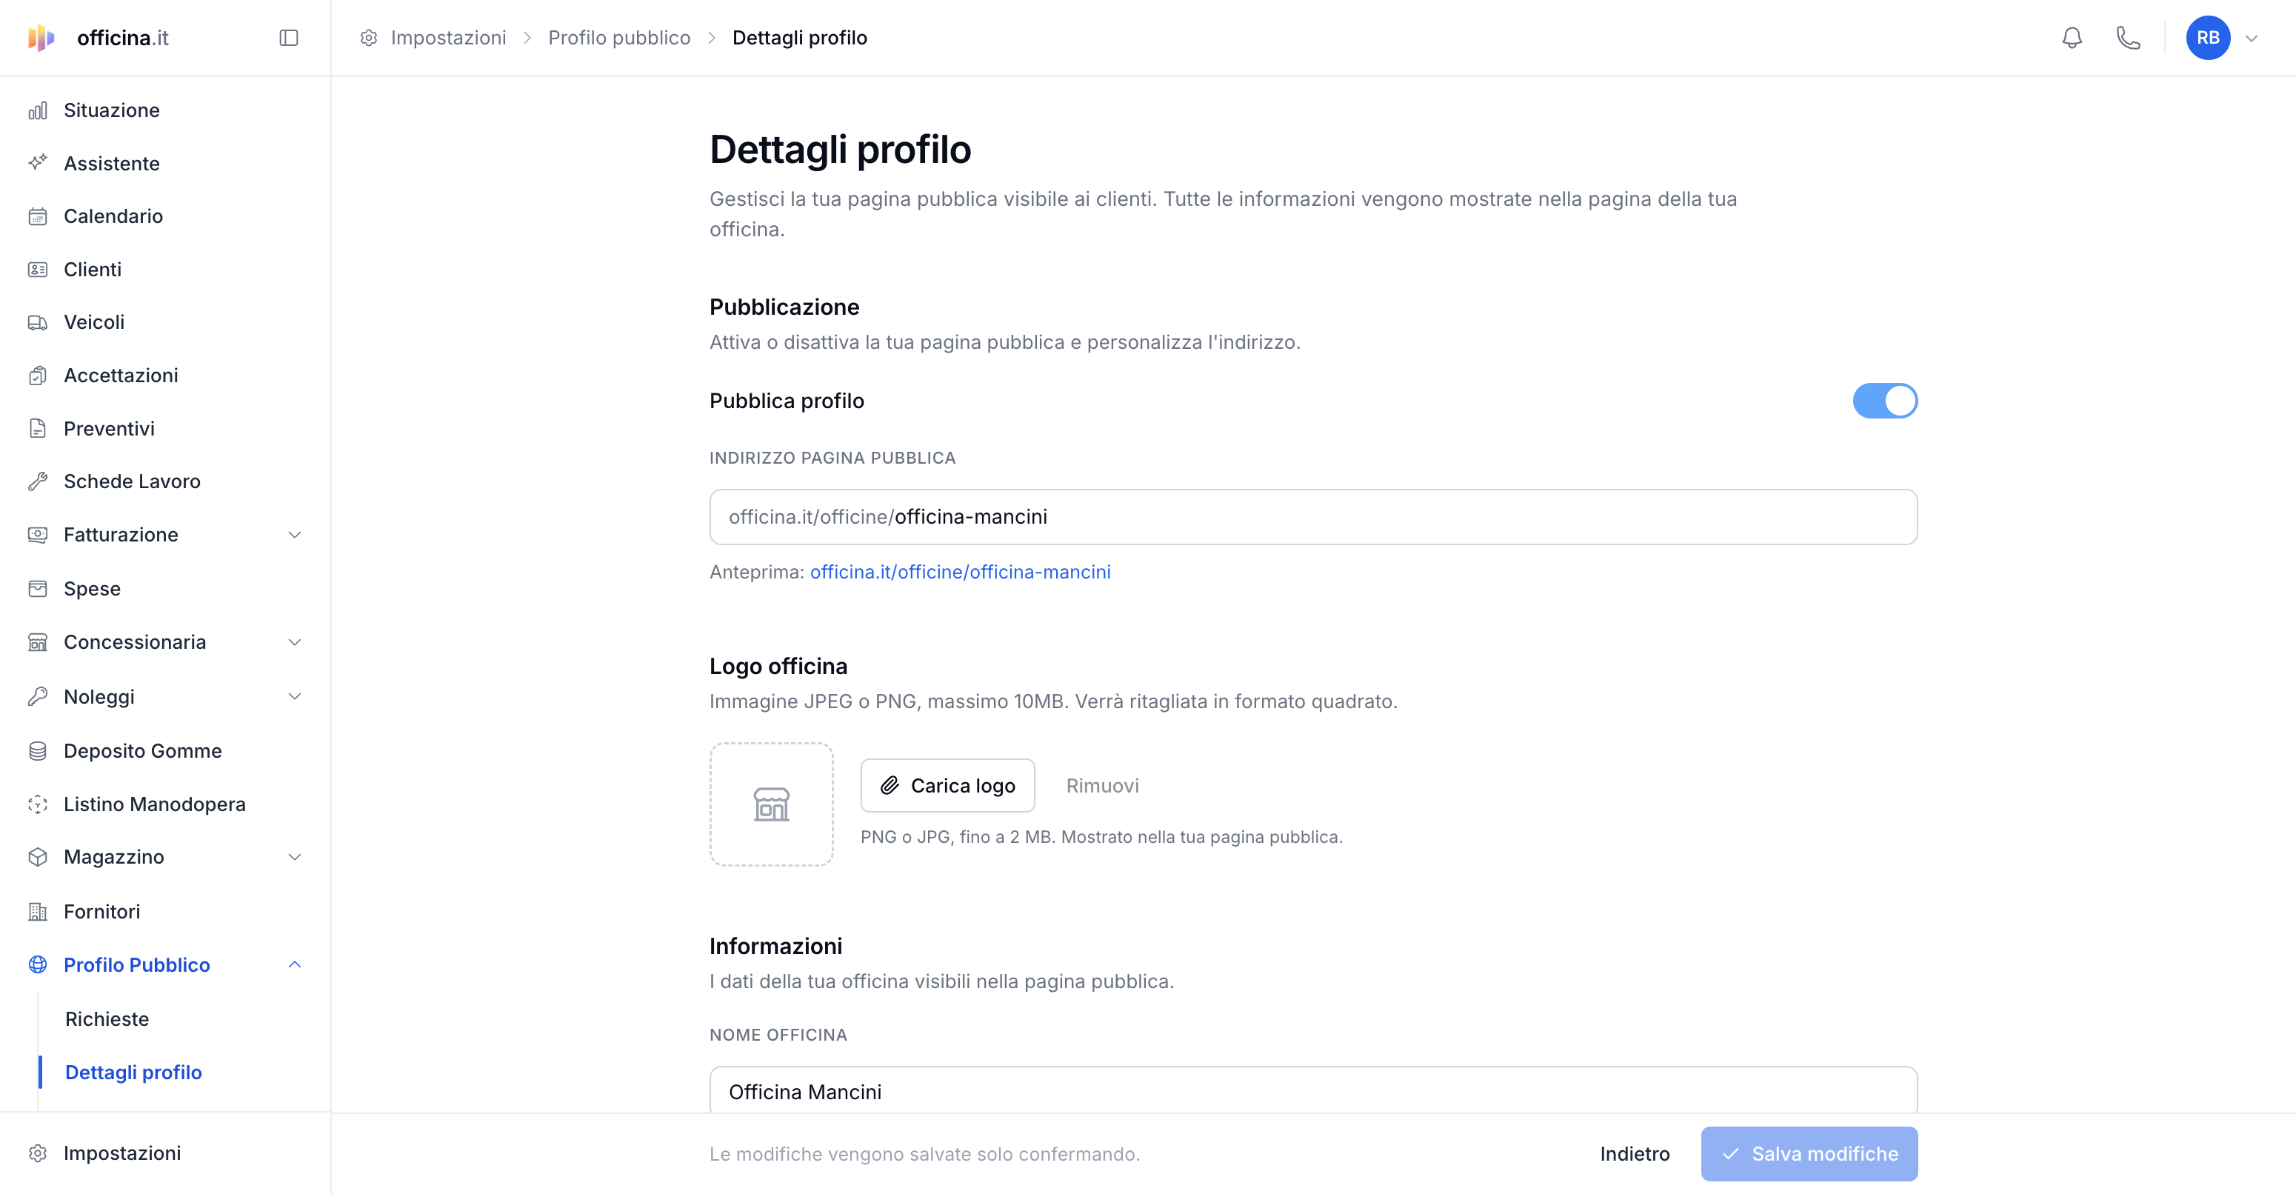Save with the Salva modifiche button
Viewport: 2296px width, 1194px height.
click(1809, 1154)
